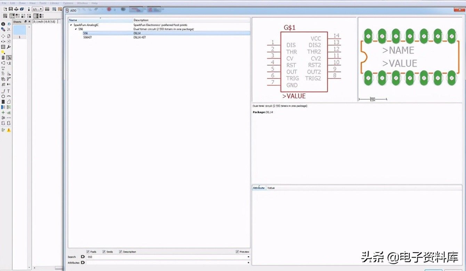
Task: Select the Info tool icon
Action: click(3, 24)
